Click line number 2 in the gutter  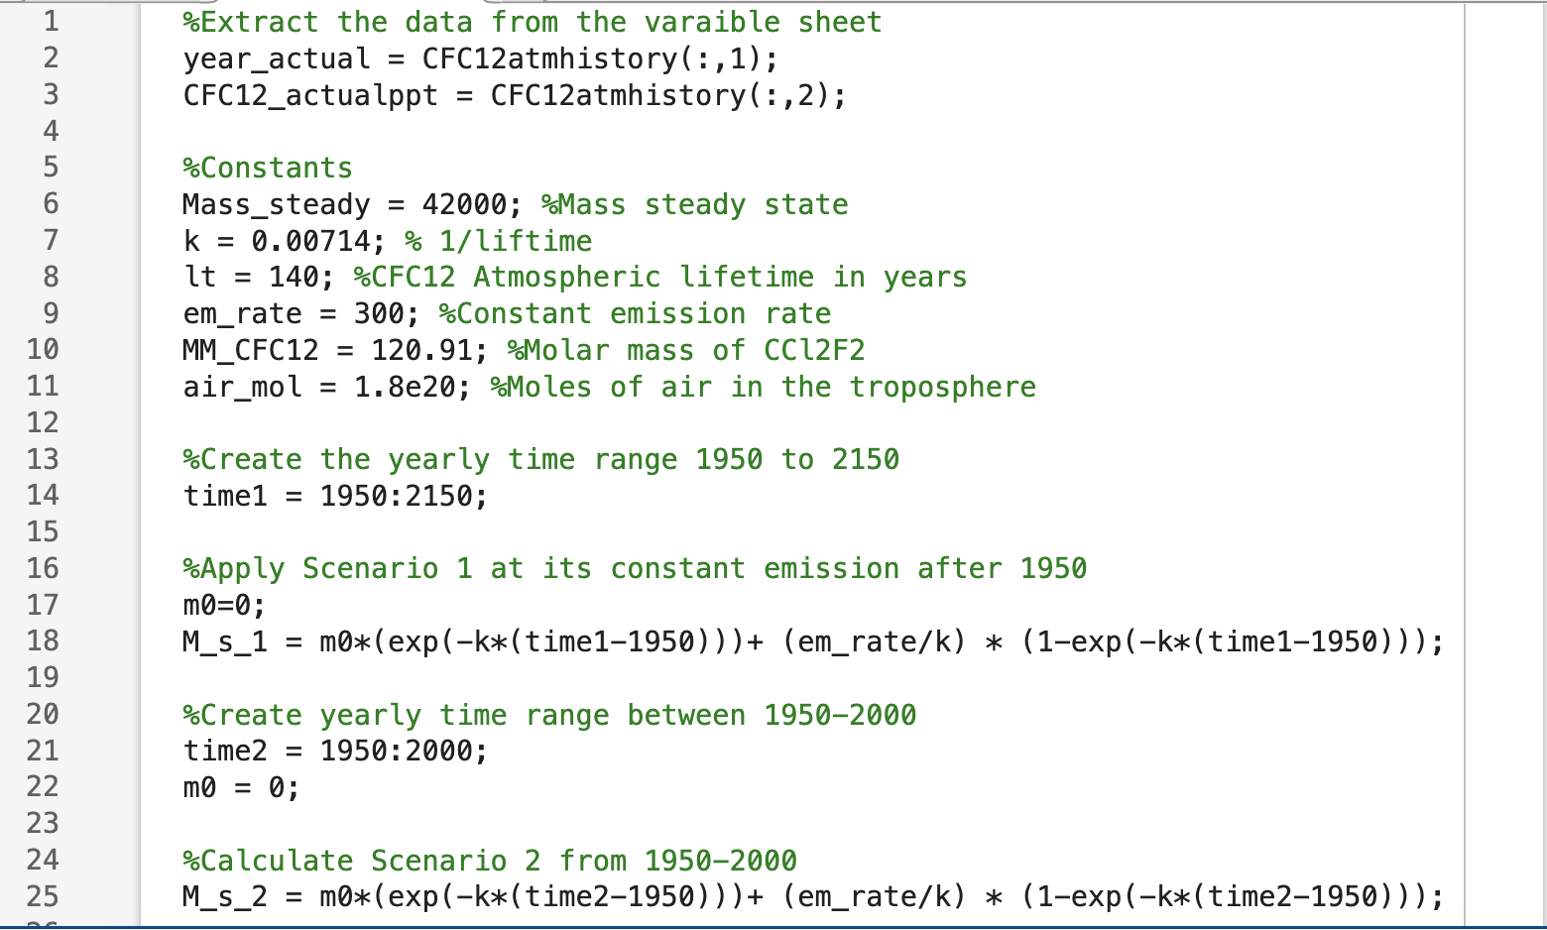click(49, 58)
